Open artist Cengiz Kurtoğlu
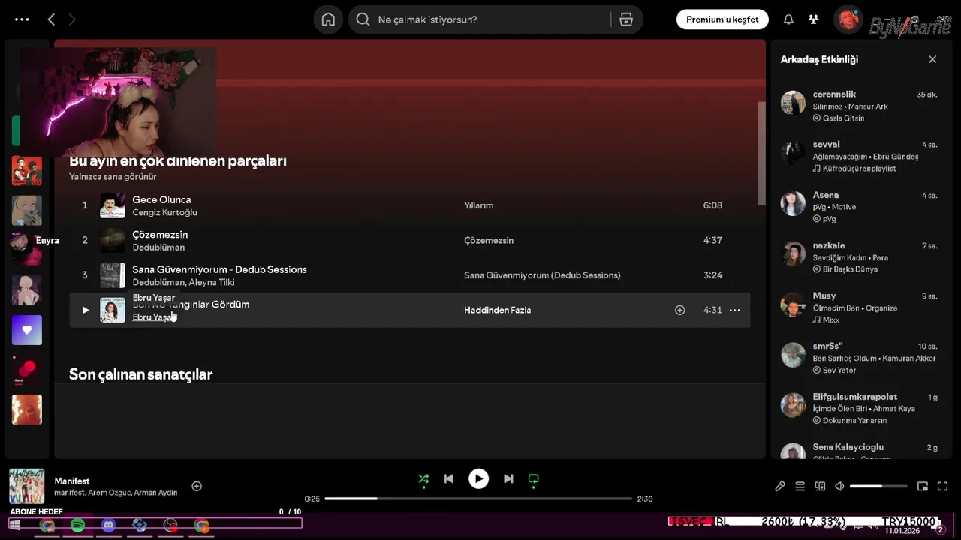This screenshot has width=961, height=540. click(x=164, y=212)
